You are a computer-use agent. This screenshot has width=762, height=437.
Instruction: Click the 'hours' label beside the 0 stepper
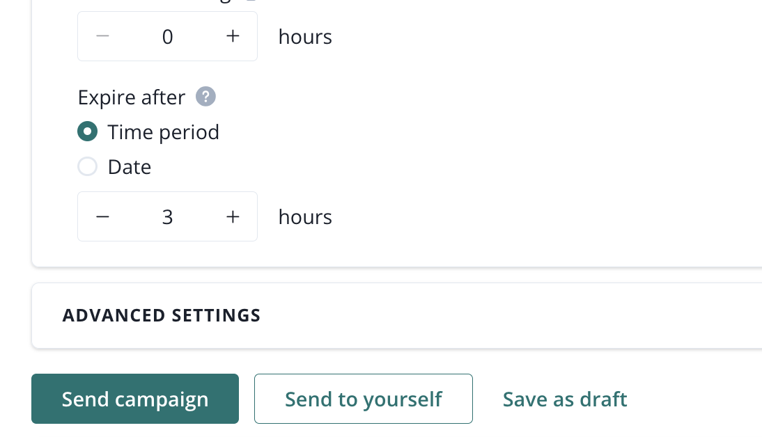pyautogui.click(x=305, y=36)
